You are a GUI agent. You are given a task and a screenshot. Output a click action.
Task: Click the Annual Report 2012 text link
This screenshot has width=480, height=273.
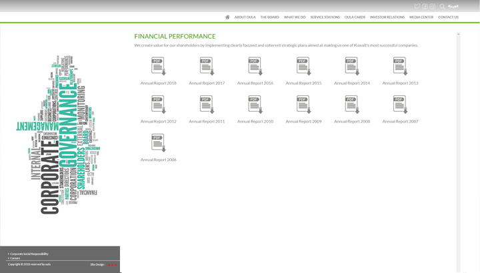pos(159,121)
